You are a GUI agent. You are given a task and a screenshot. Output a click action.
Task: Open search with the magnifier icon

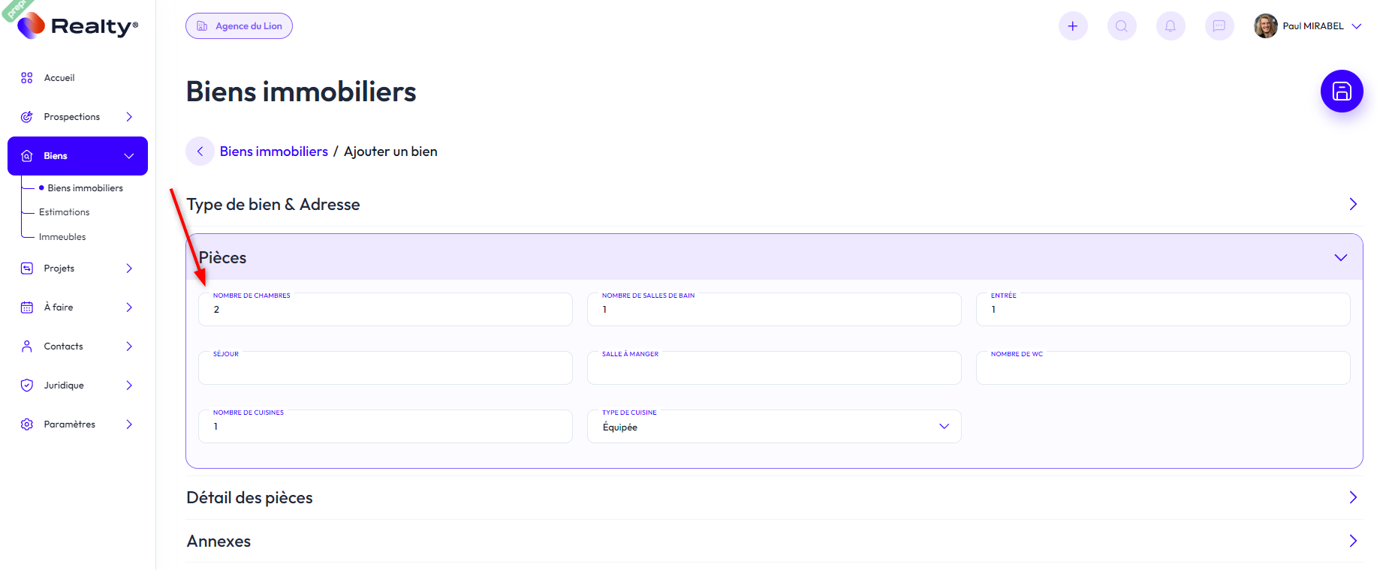pyautogui.click(x=1121, y=26)
